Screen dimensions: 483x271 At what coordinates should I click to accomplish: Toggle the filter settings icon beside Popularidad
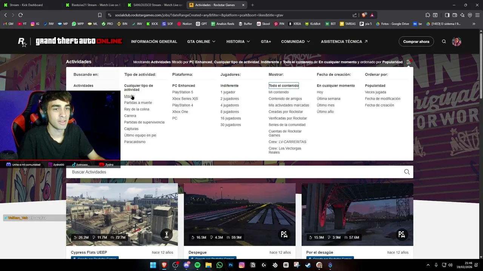point(409,62)
